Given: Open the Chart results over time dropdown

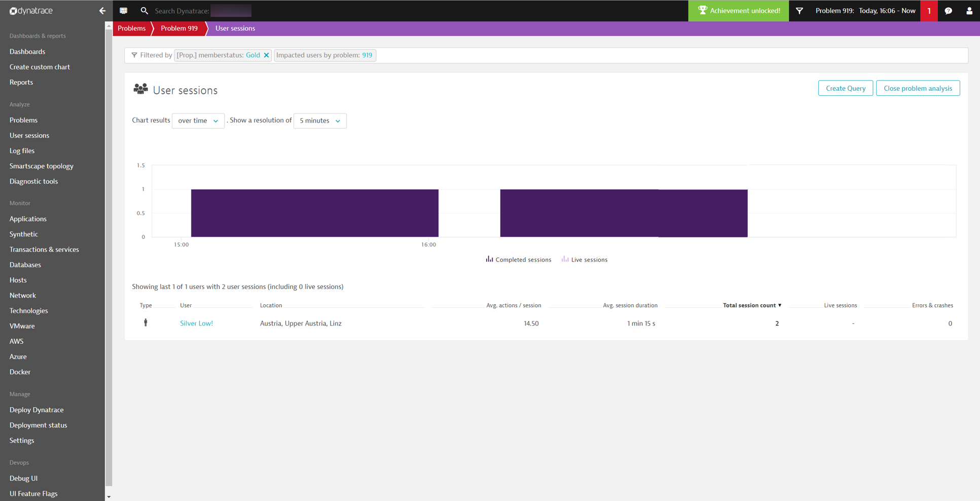Looking at the screenshot, I should pos(198,121).
